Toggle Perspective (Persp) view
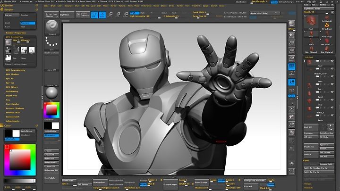340x191 pixels. [292, 66]
